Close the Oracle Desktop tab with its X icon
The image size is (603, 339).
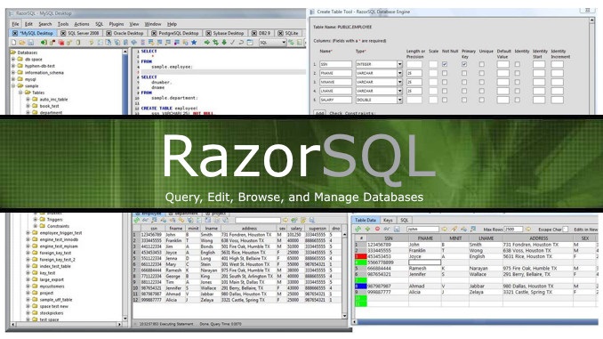[109, 33]
